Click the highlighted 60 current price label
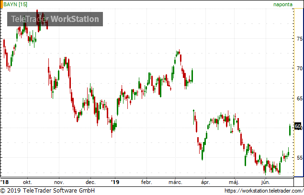 click(298, 127)
